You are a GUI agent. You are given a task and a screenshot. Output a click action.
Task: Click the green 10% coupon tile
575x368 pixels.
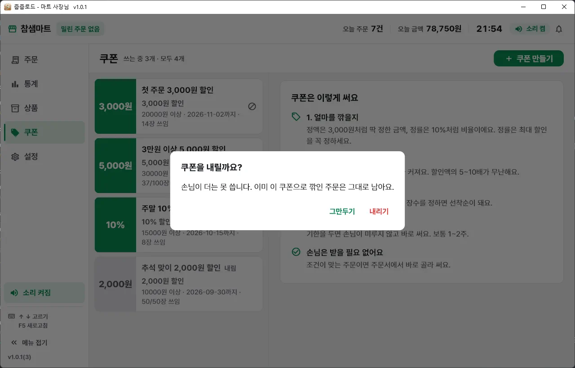pyautogui.click(x=115, y=225)
